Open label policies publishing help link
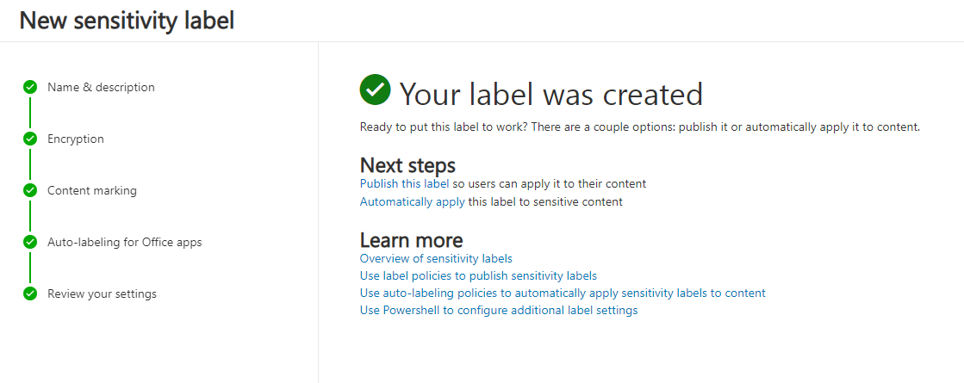The image size is (964, 383). (x=478, y=275)
